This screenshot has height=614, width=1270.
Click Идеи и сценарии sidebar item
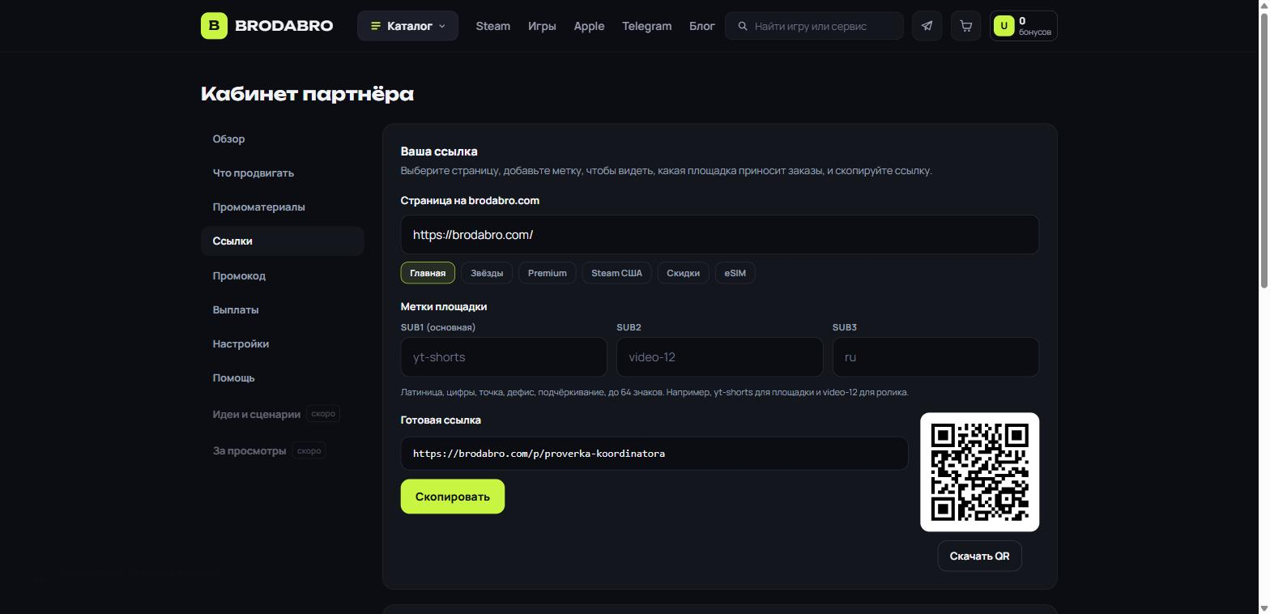click(x=283, y=414)
